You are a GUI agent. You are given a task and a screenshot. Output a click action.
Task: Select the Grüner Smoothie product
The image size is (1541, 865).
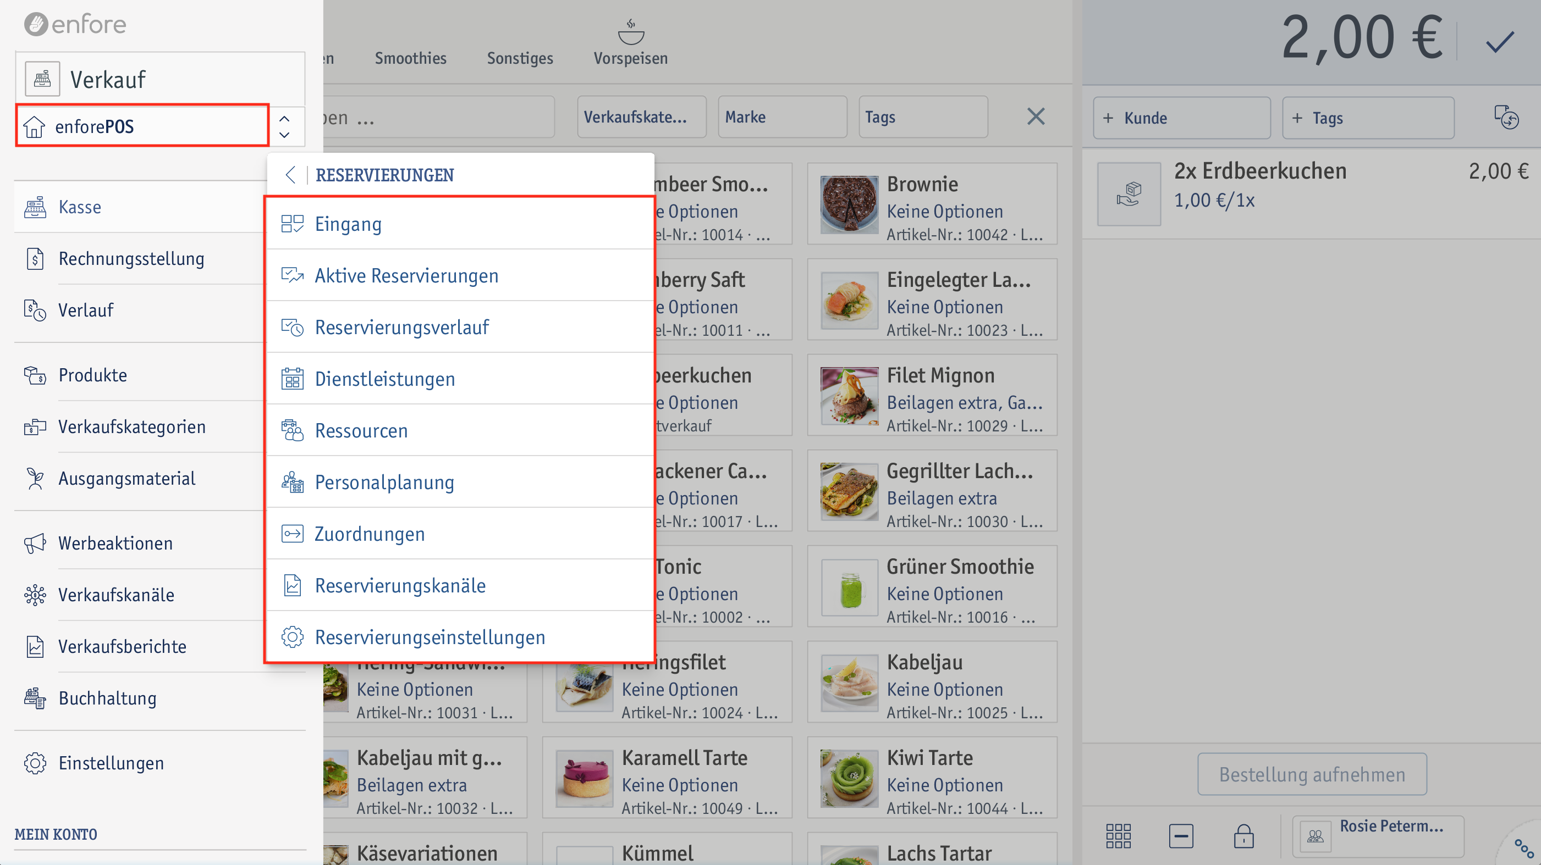[x=932, y=586]
